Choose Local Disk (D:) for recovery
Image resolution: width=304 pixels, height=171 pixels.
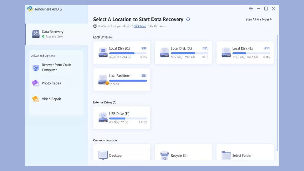click(x=183, y=52)
